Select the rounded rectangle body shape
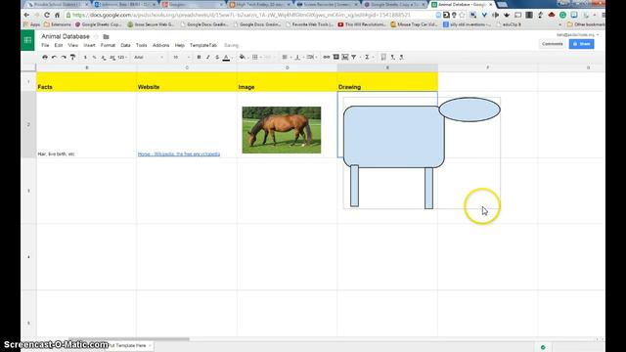Viewport: 626px width, 352px height. pyautogui.click(x=394, y=137)
